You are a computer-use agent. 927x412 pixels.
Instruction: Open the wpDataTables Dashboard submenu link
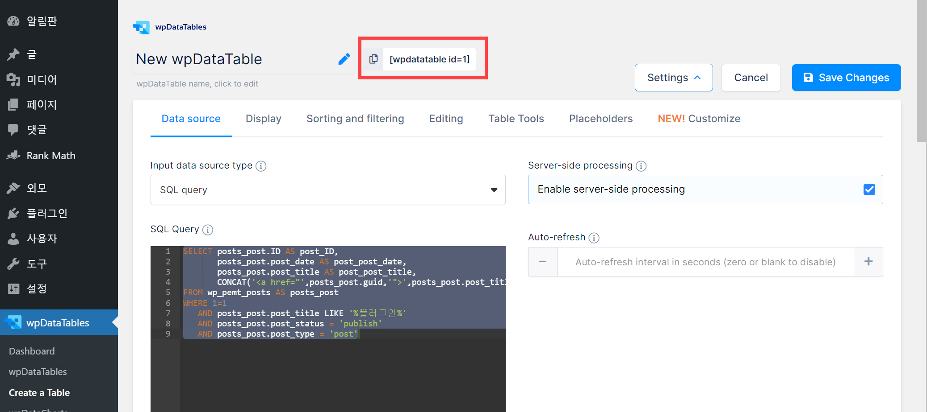click(32, 351)
